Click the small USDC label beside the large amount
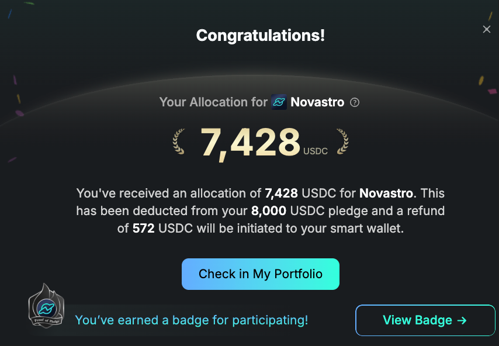The height and width of the screenshot is (346, 499). tap(316, 151)
